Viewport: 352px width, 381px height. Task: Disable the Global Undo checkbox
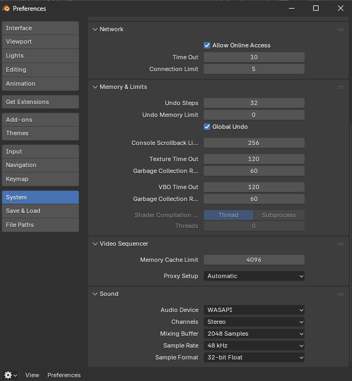(207, 127)
